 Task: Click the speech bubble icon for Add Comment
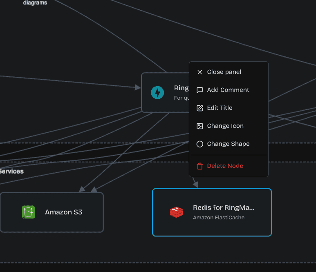tap(200, 90)
